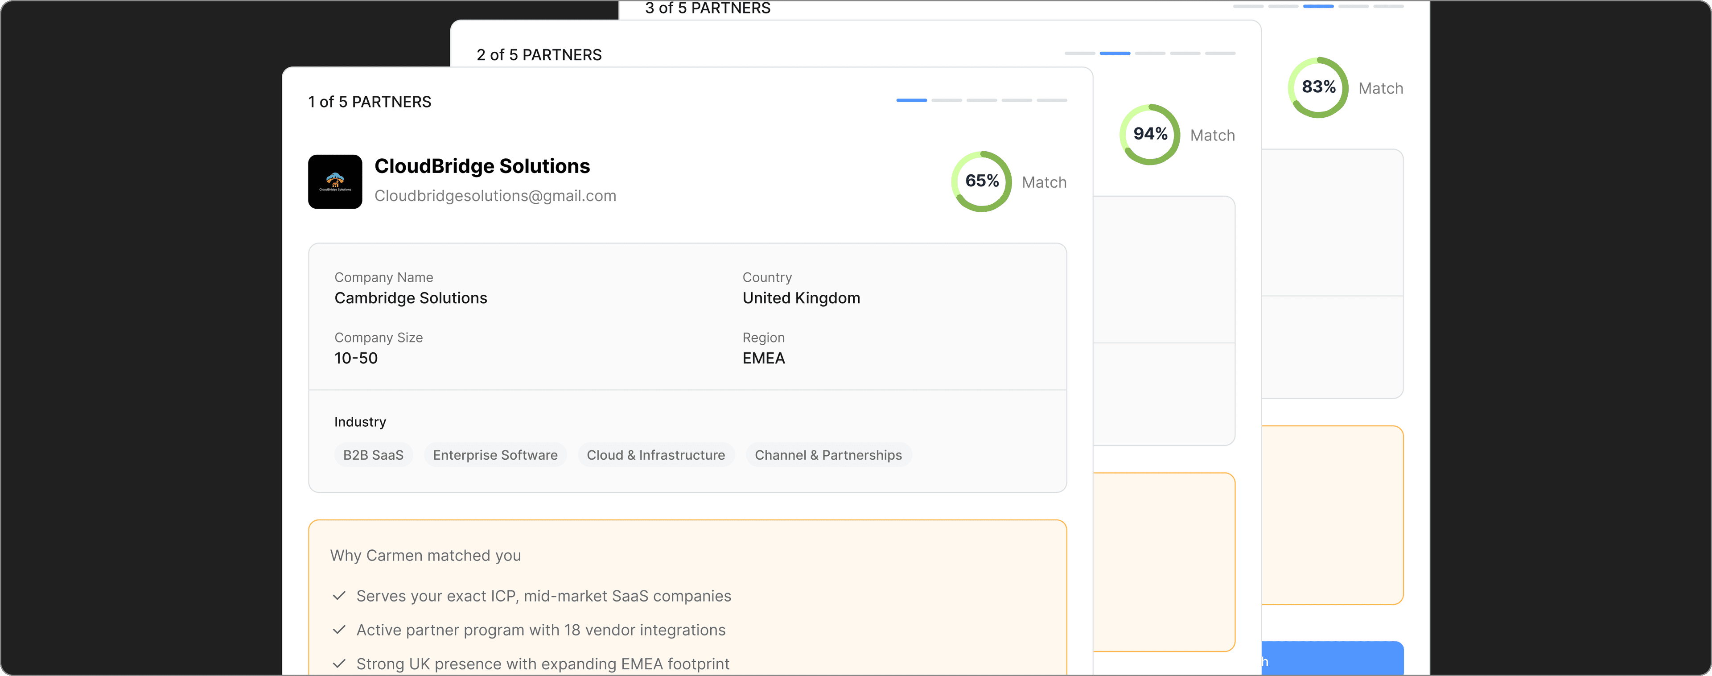The height and width of the screenshot is (676, 1712).
Task: Click the 65% Match progress ring
Action: (x=982, y=181)
